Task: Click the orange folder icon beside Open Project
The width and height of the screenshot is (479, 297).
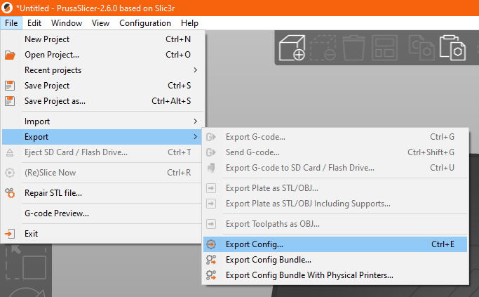Action: [x=10, y=55]
